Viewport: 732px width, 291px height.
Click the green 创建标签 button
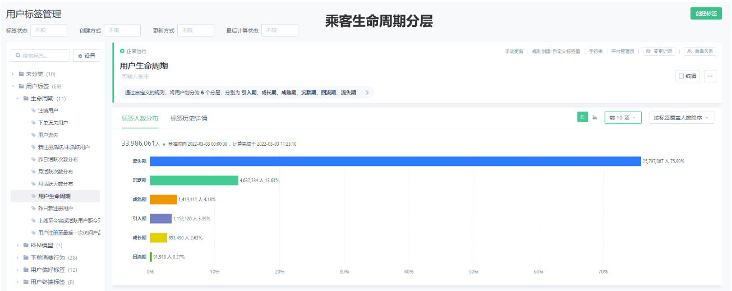[x=706, y=13]
